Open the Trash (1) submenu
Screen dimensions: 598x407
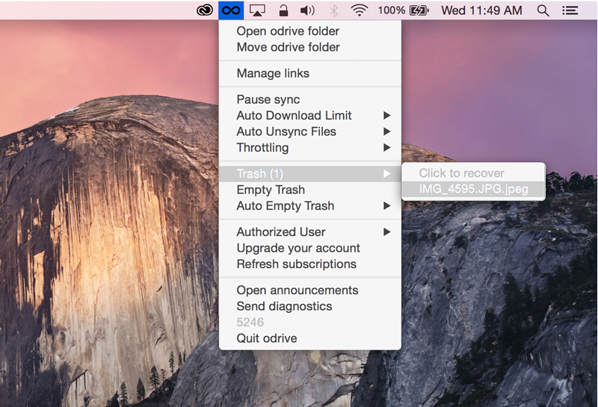310,174
